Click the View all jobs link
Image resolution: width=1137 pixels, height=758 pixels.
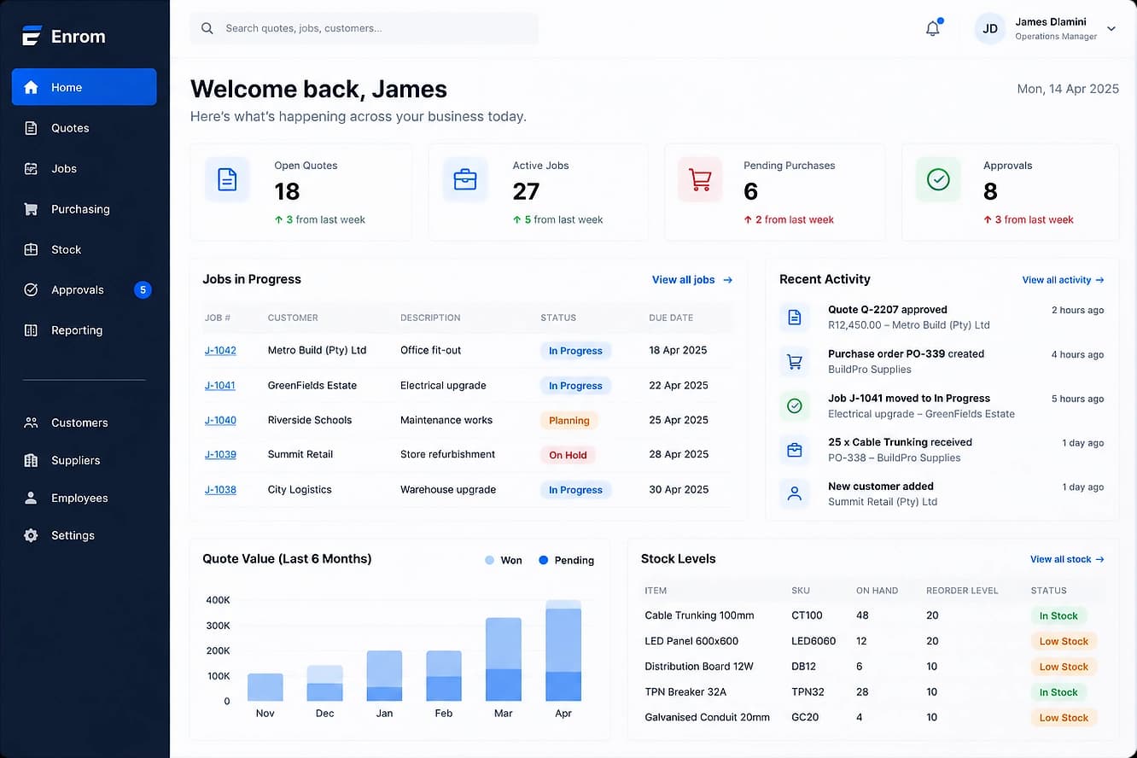[692, 279]
